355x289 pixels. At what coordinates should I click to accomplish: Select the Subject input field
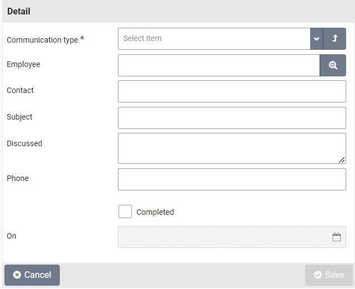pos(231,118)
